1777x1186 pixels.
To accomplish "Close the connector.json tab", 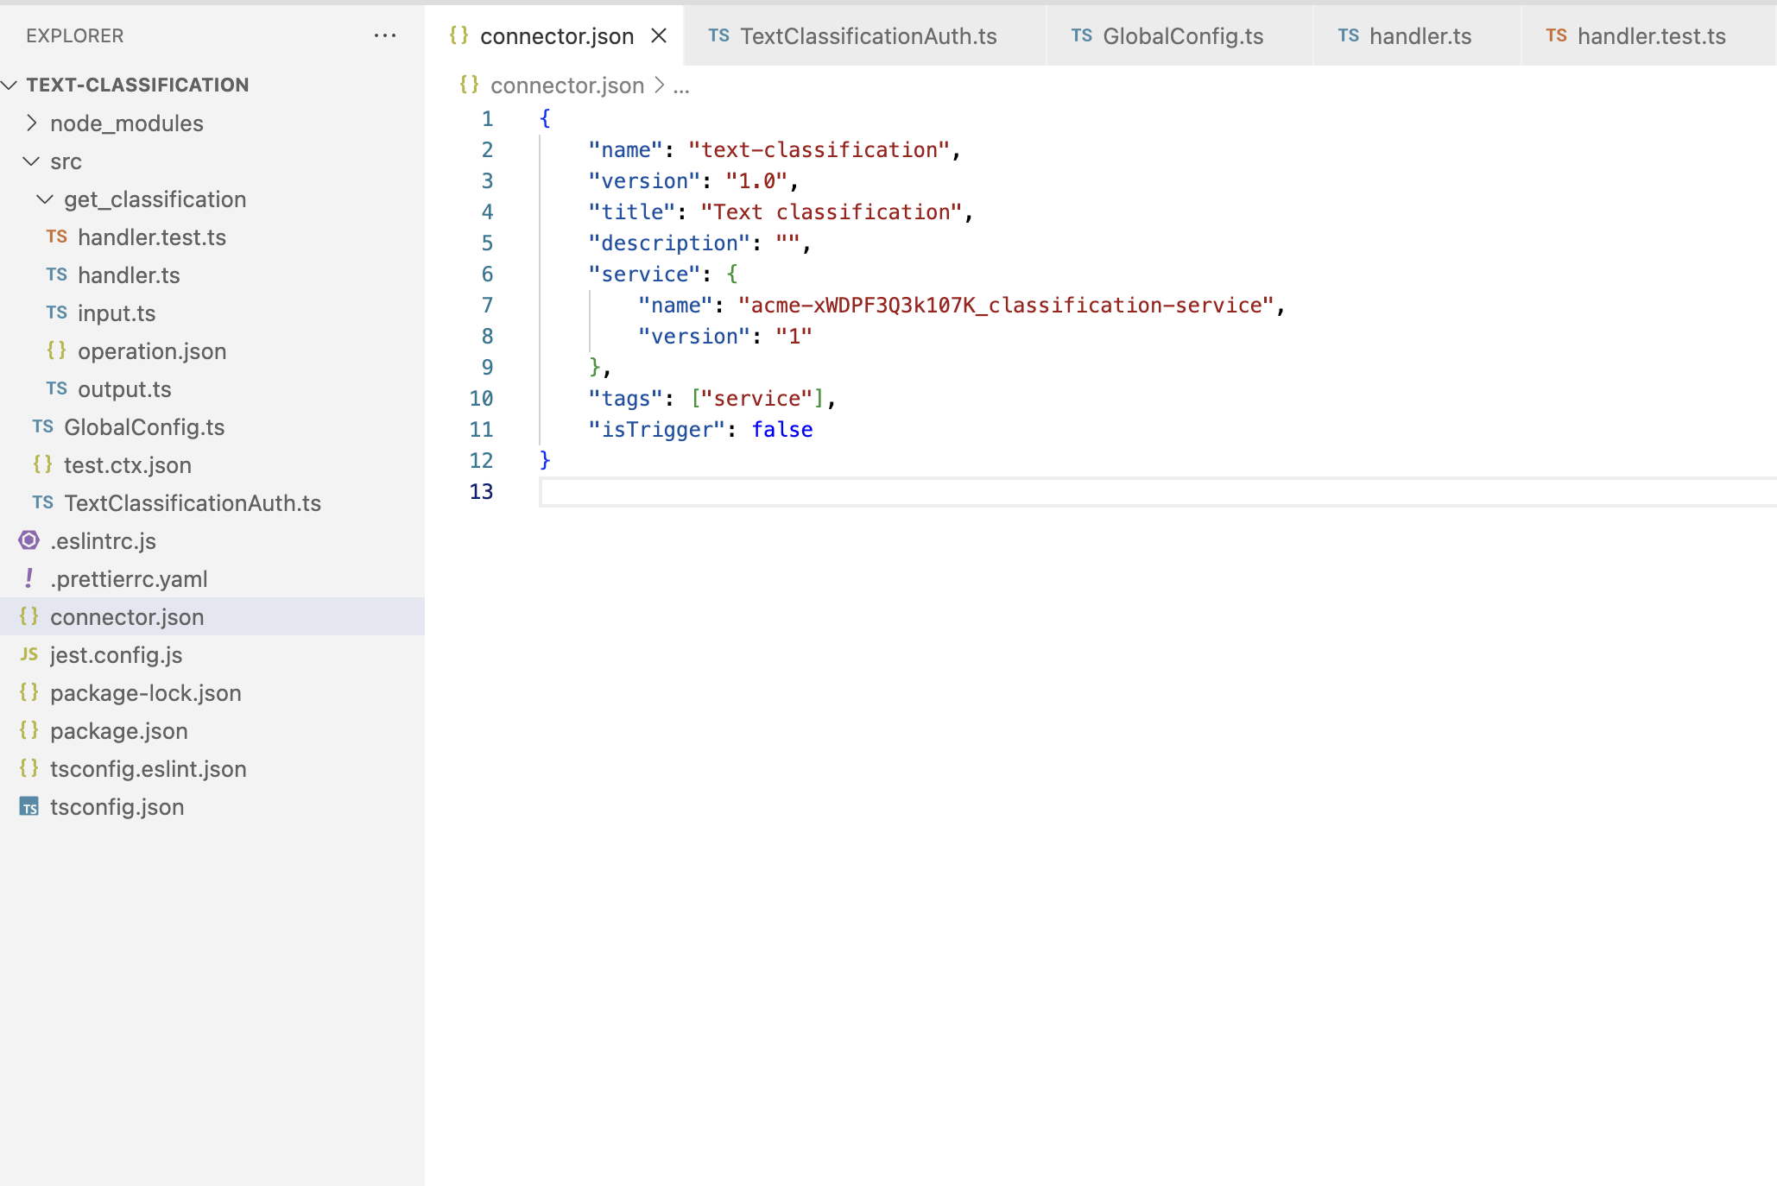I will point(659,35).
